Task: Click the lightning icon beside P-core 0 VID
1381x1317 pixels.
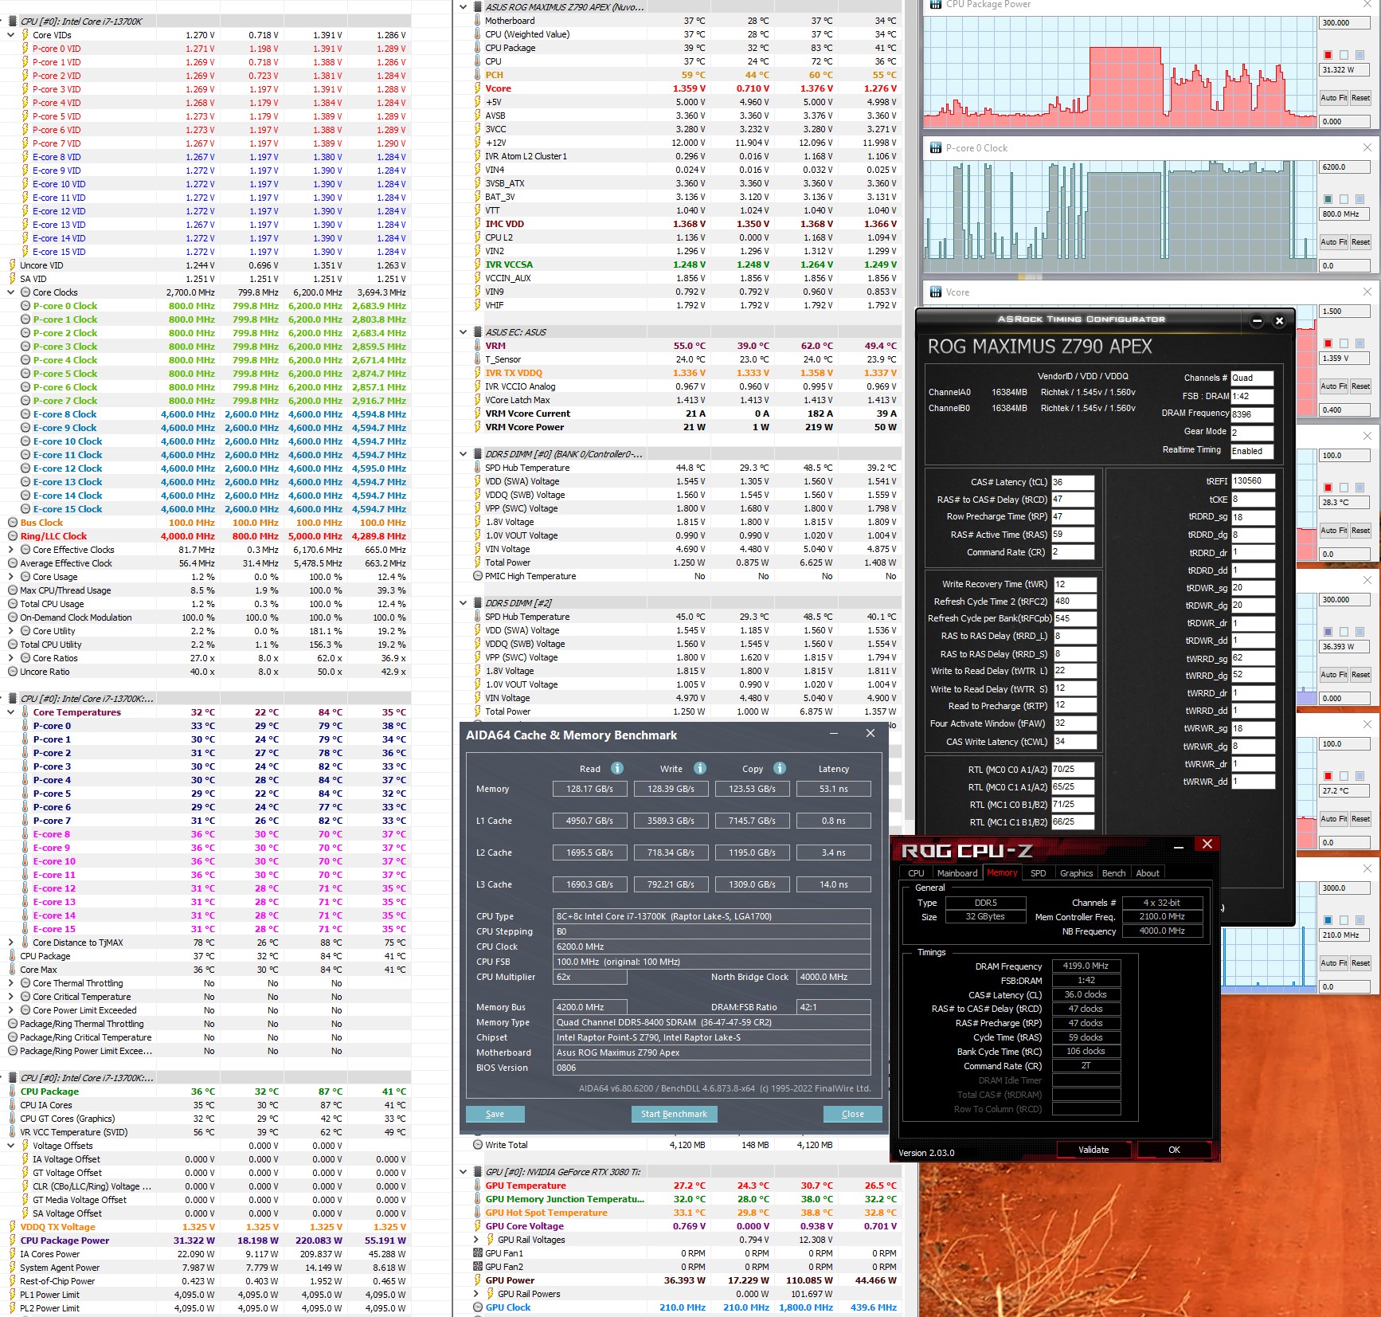Action: tap(25, 49)
